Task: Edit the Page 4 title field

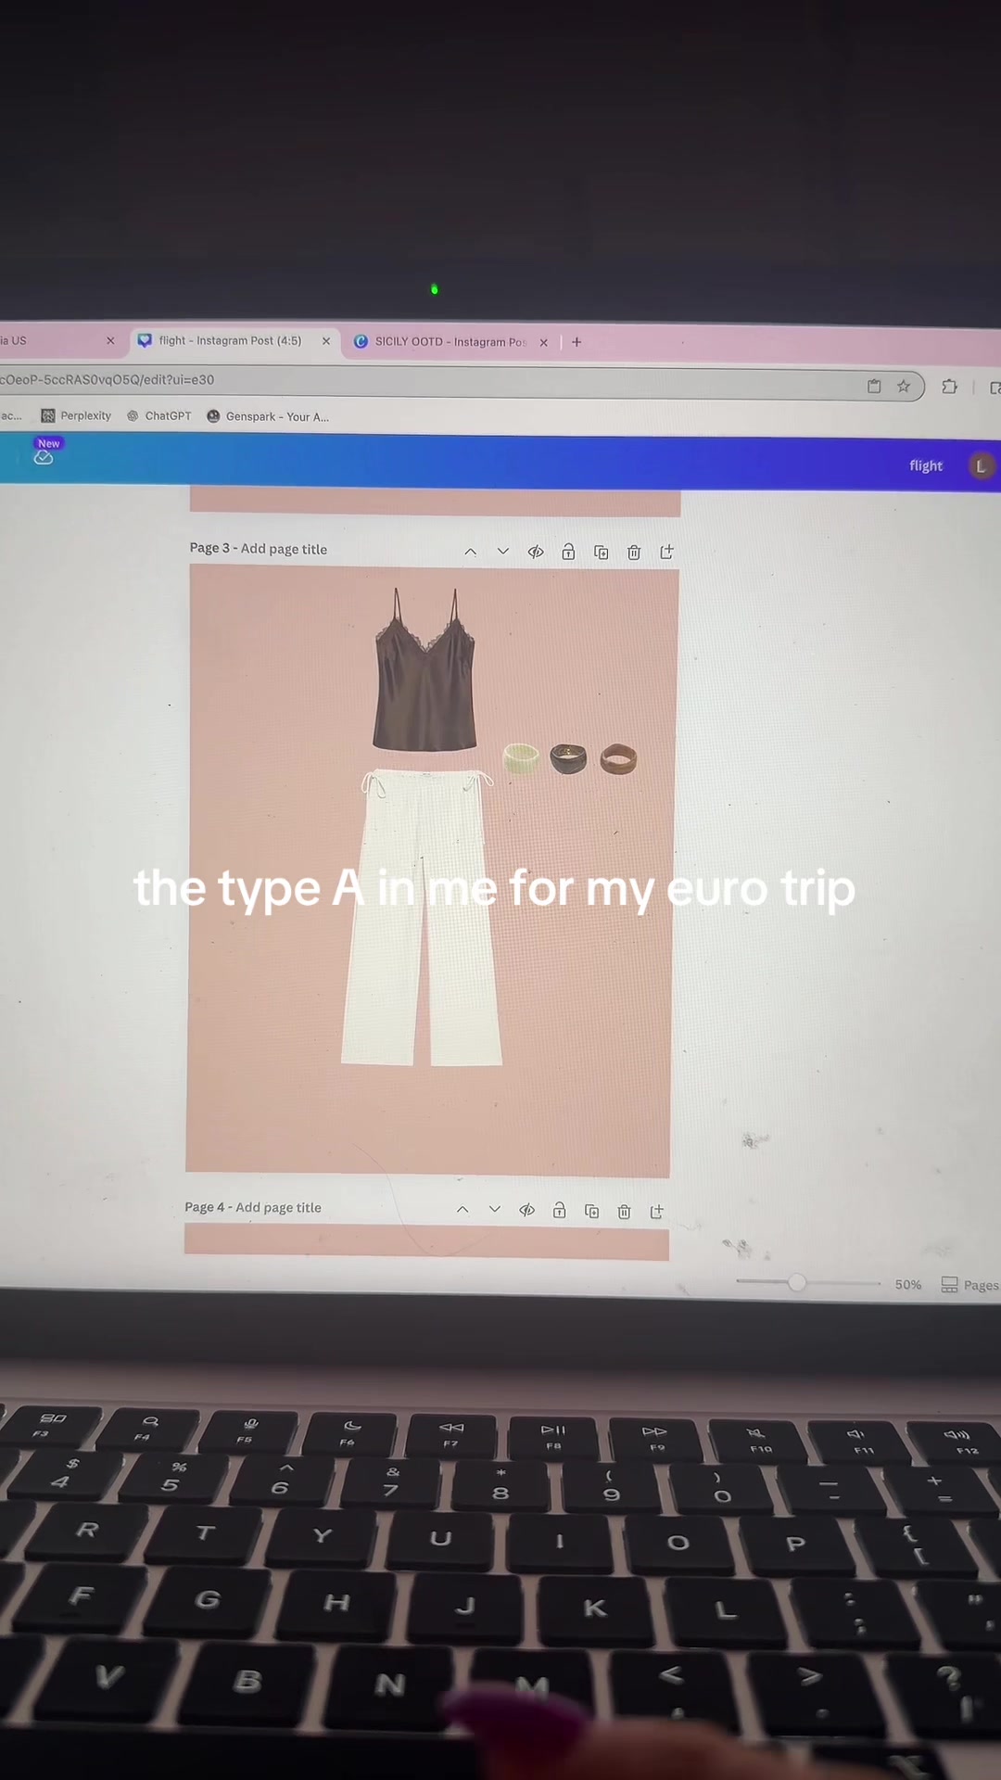Action: (278, 1207)
